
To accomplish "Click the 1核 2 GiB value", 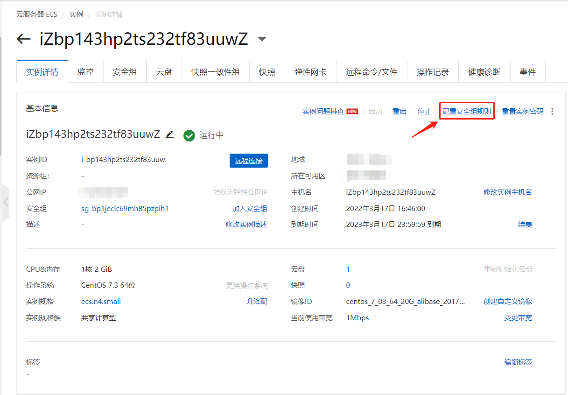I will [x=97, y=269].
